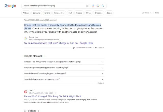Click the Google Help favicon
Viewport: 163px width, 112px height.
coord(25,38)
